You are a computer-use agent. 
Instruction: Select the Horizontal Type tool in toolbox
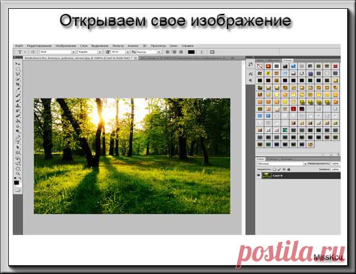tap(18, 142)
